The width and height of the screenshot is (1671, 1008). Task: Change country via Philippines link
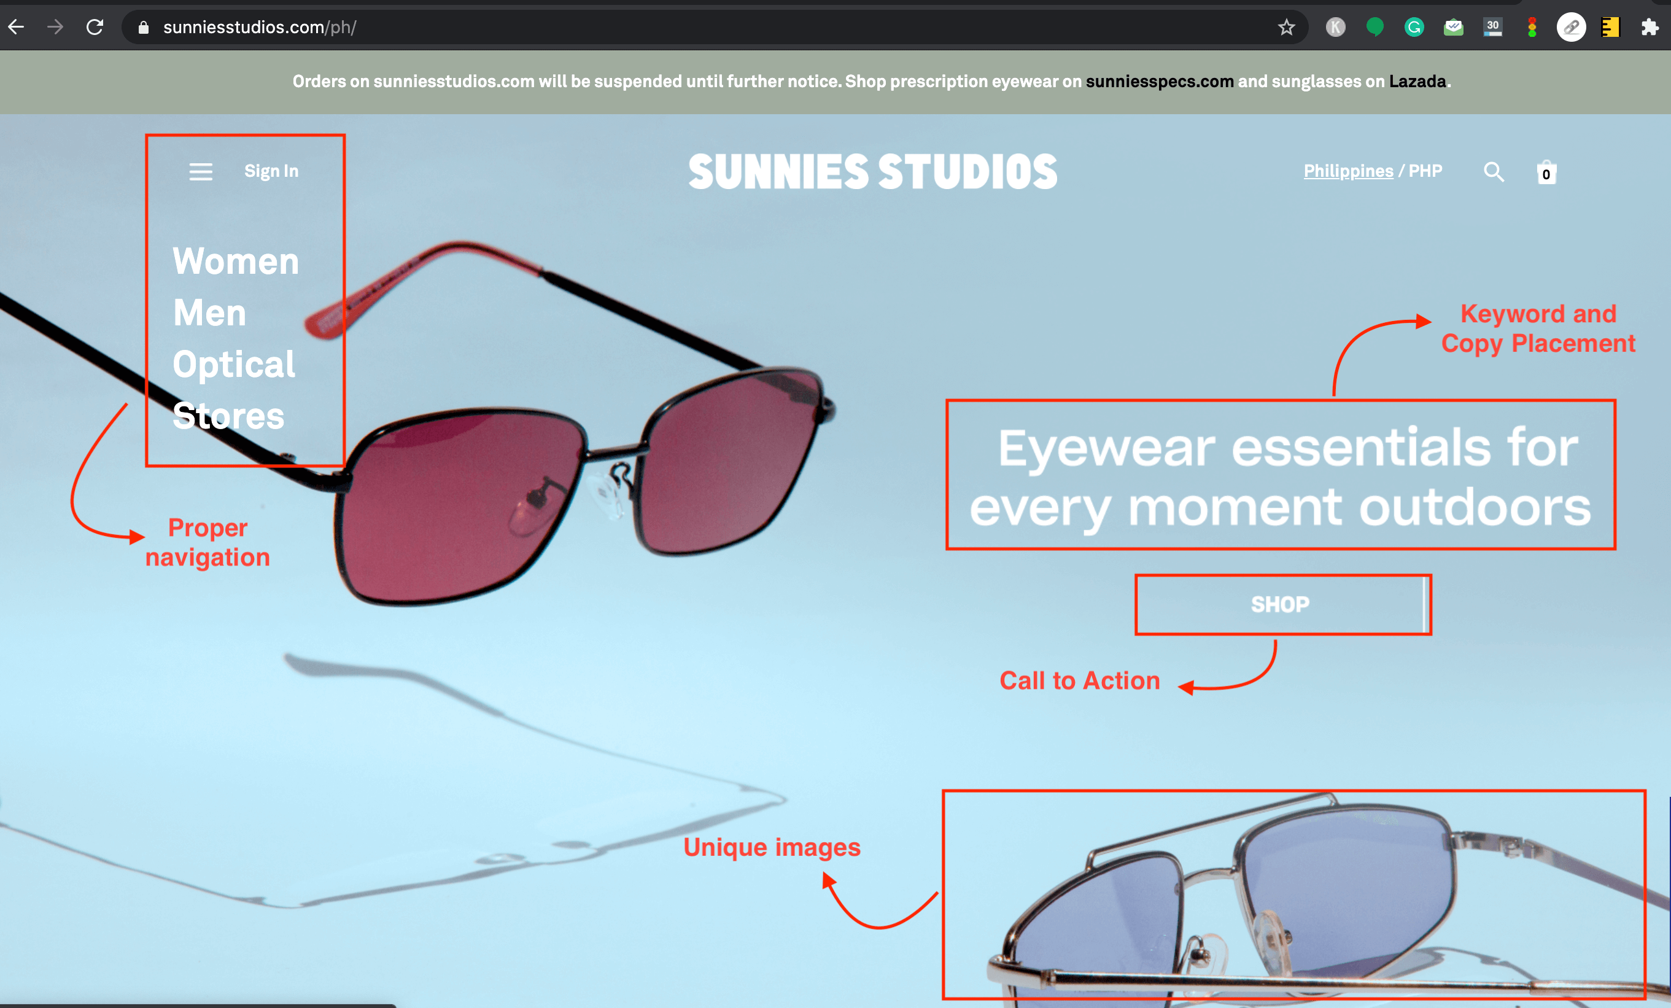pos(1348,171)
